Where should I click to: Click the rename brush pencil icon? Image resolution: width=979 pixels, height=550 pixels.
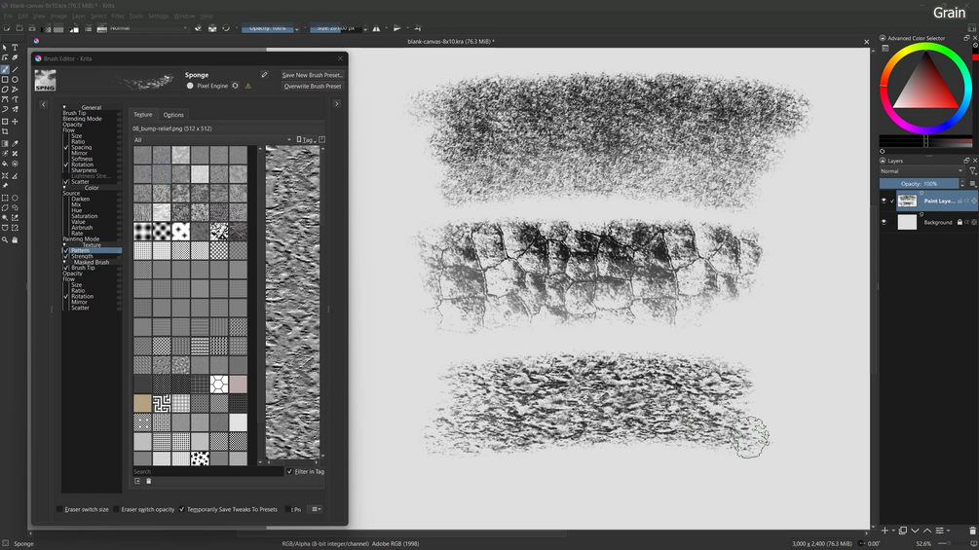264,75
